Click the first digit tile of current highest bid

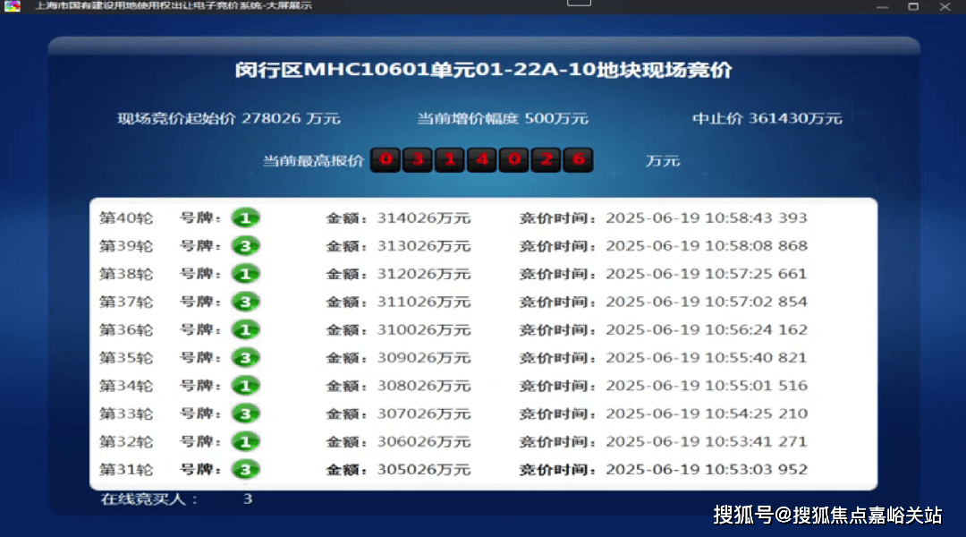386,160
